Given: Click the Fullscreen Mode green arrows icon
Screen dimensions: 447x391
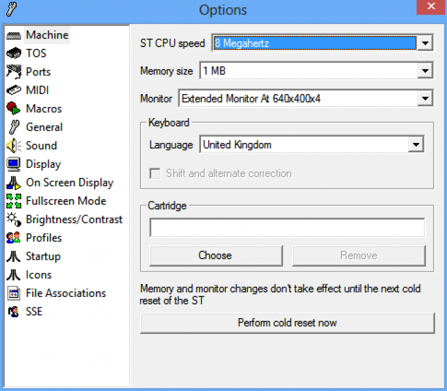Looking at the screenshot, I should click(x=13, y=201).
